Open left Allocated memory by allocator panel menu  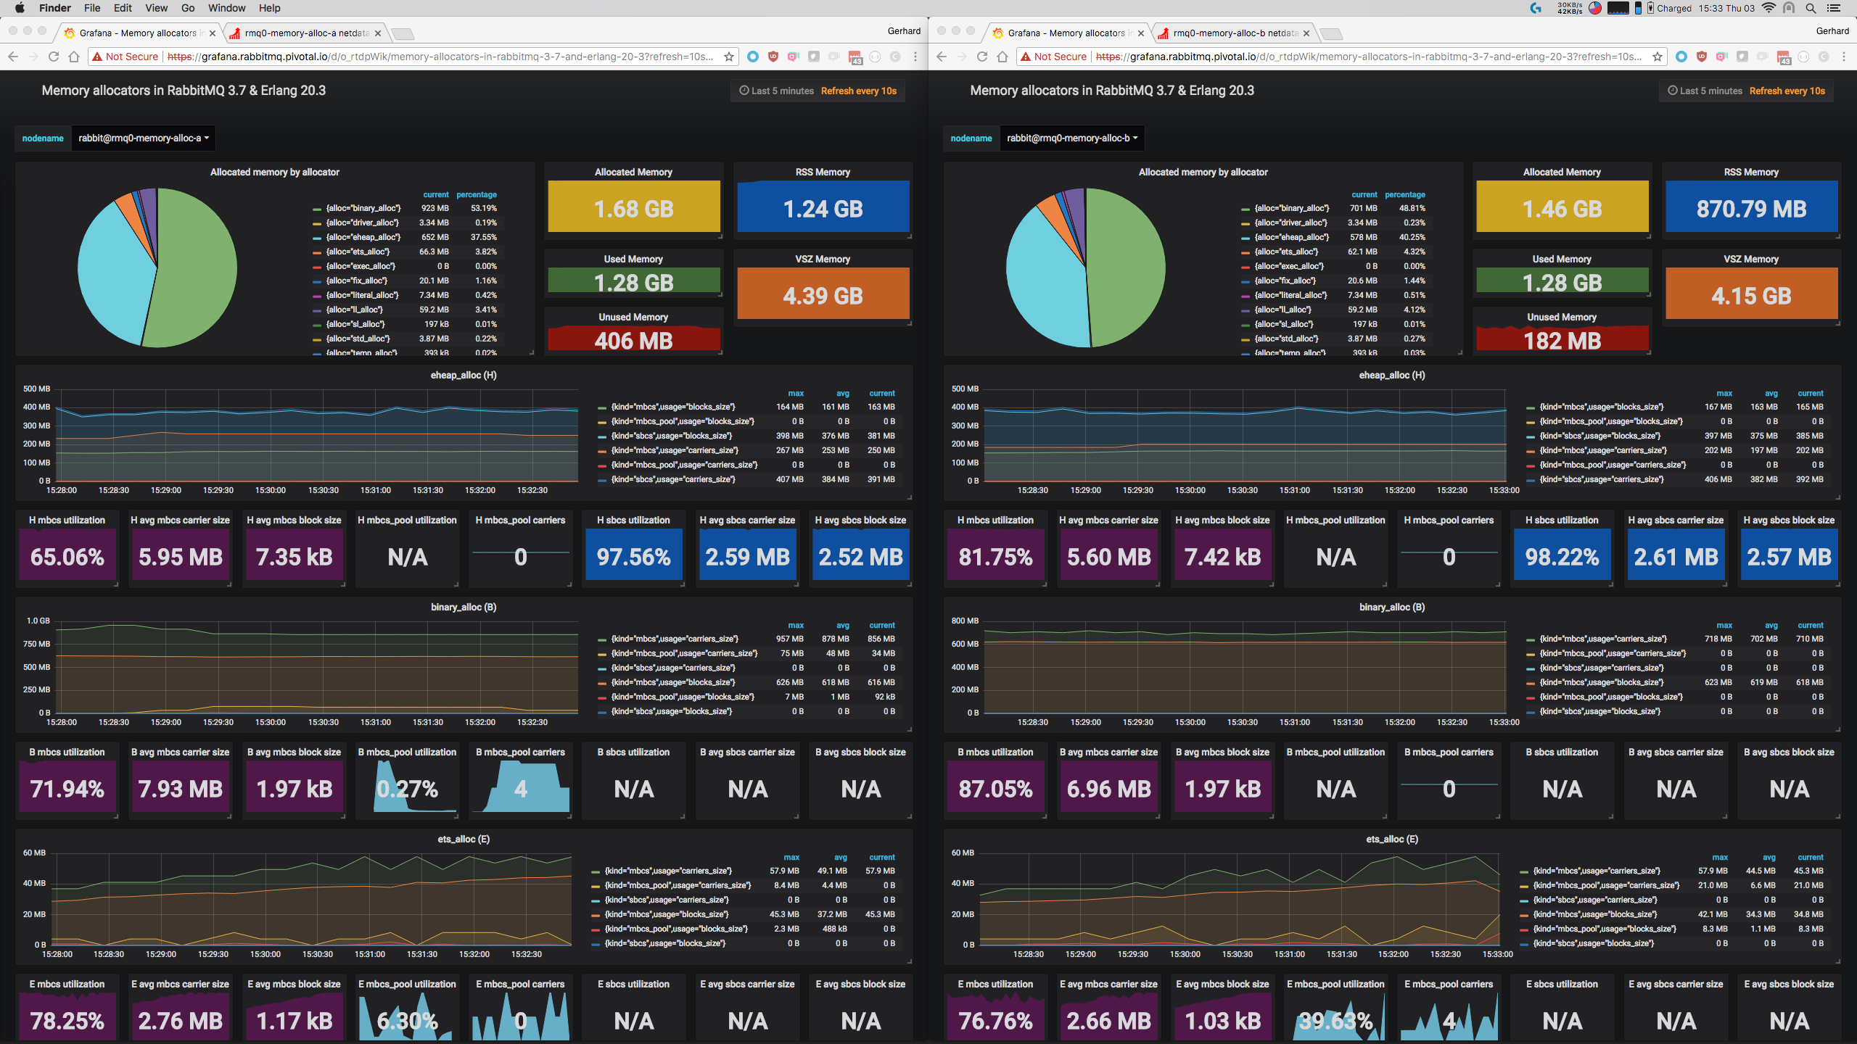click(x=275, y=172)
